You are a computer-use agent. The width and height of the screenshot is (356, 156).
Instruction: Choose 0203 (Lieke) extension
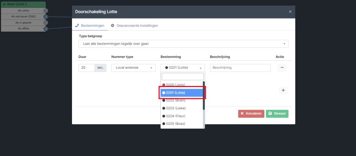[x=181, y=108]
